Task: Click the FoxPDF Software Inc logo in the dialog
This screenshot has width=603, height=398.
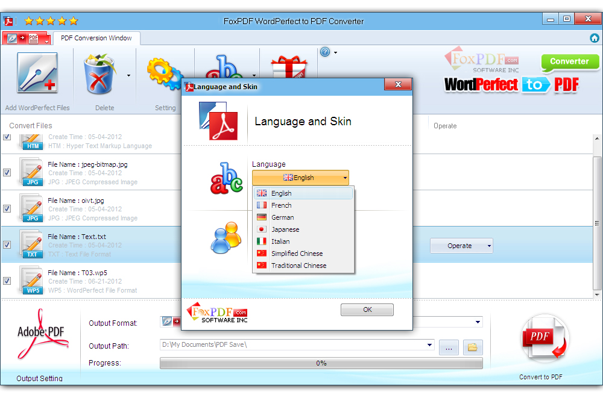Action: (217, 313)
